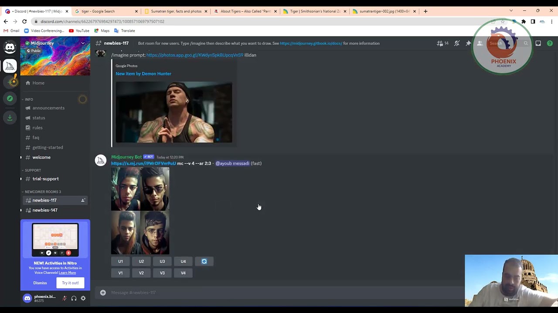
Task: Click the Midjourney Bot avatar
Action: coord(101,160)
